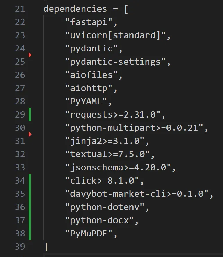Select line number 38
223x257 pixels.
pos(20,233)
